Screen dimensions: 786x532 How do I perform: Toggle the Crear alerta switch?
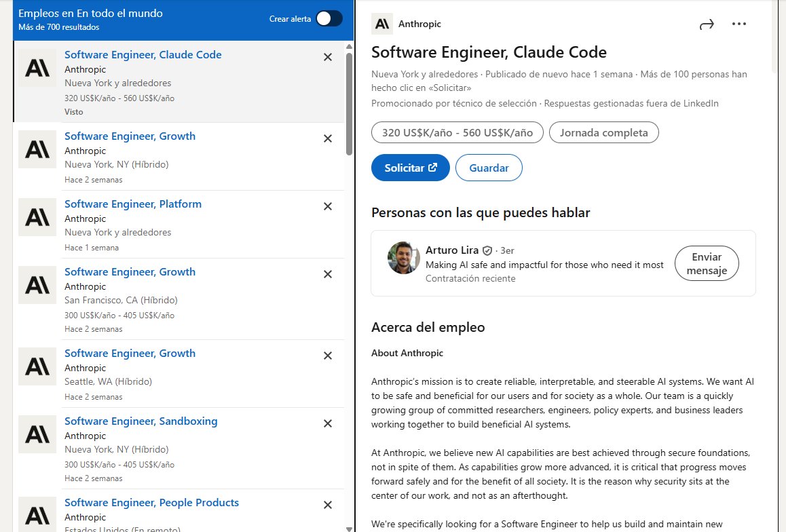(x=329, y=18)
